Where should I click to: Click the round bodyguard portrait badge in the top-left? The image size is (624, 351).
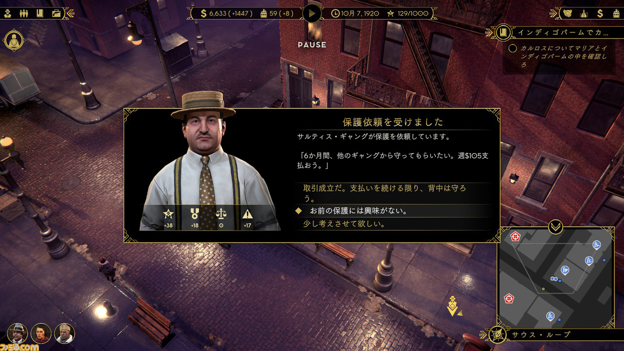point(15,40)
